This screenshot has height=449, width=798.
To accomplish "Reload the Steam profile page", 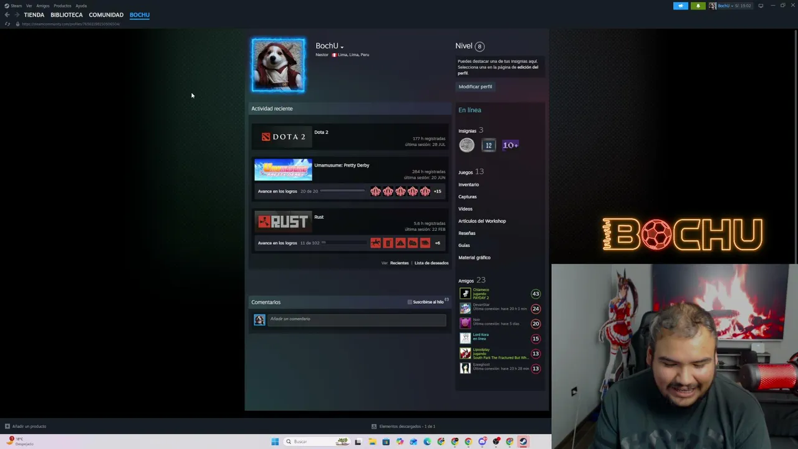I will click(7, 24).
